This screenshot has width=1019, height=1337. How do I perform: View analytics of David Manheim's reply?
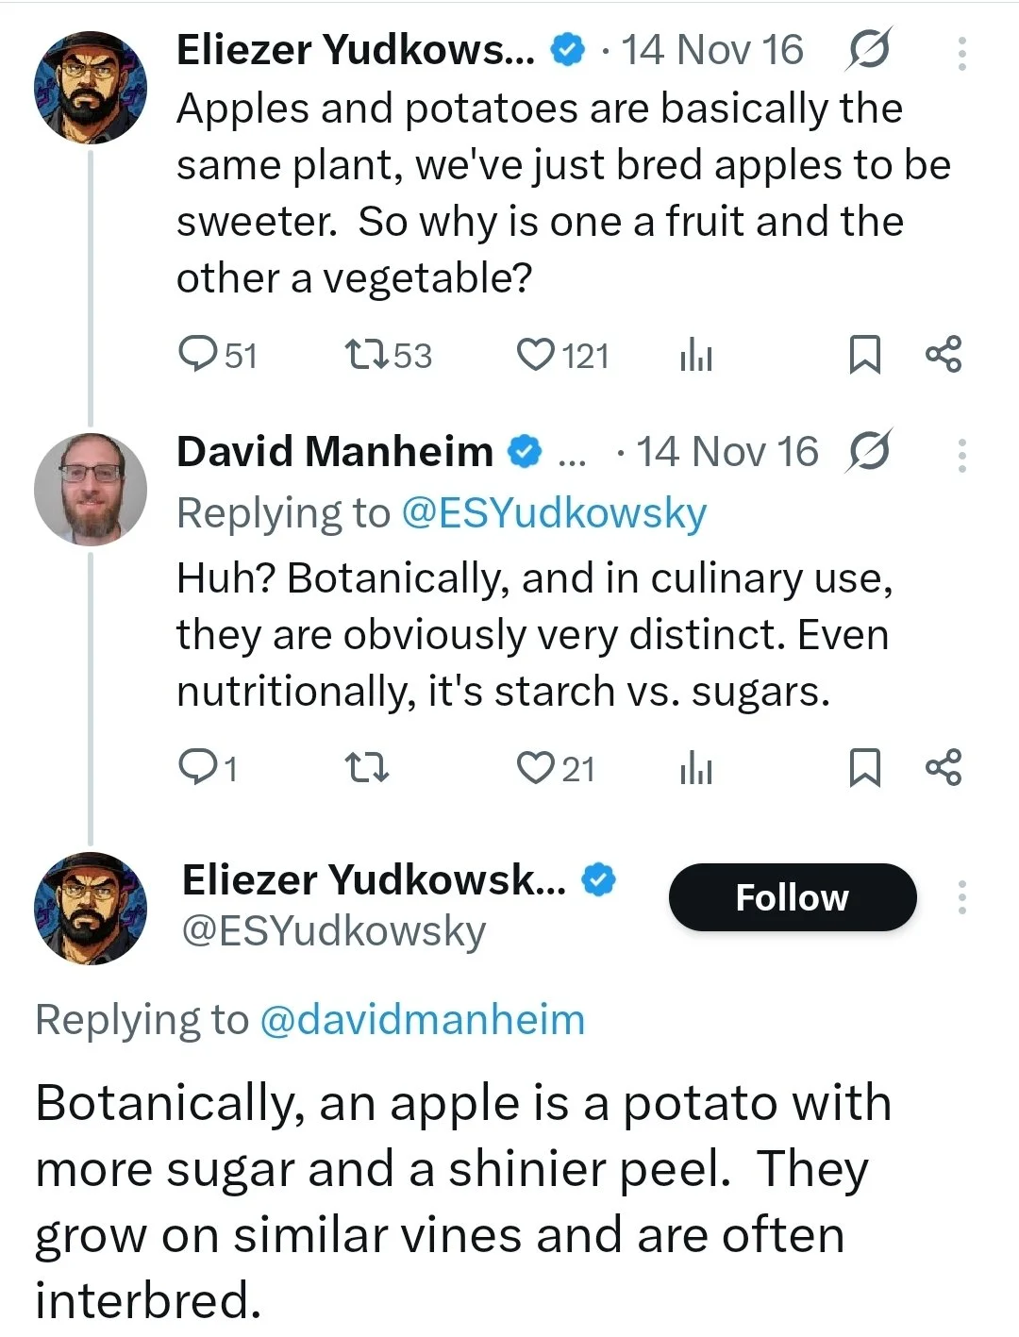tap(696, 769)
